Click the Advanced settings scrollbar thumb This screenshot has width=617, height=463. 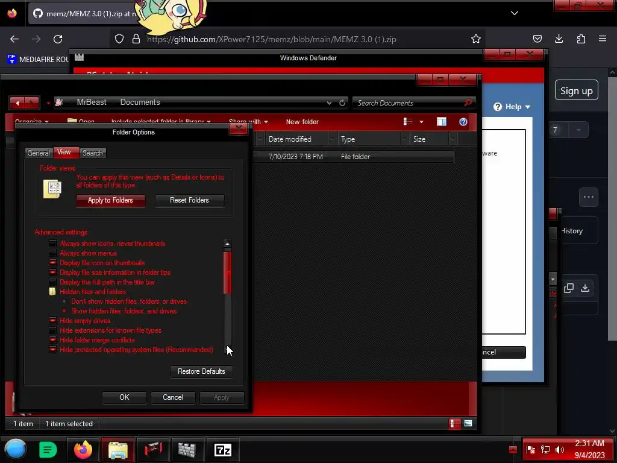click(x=227, y=272)
